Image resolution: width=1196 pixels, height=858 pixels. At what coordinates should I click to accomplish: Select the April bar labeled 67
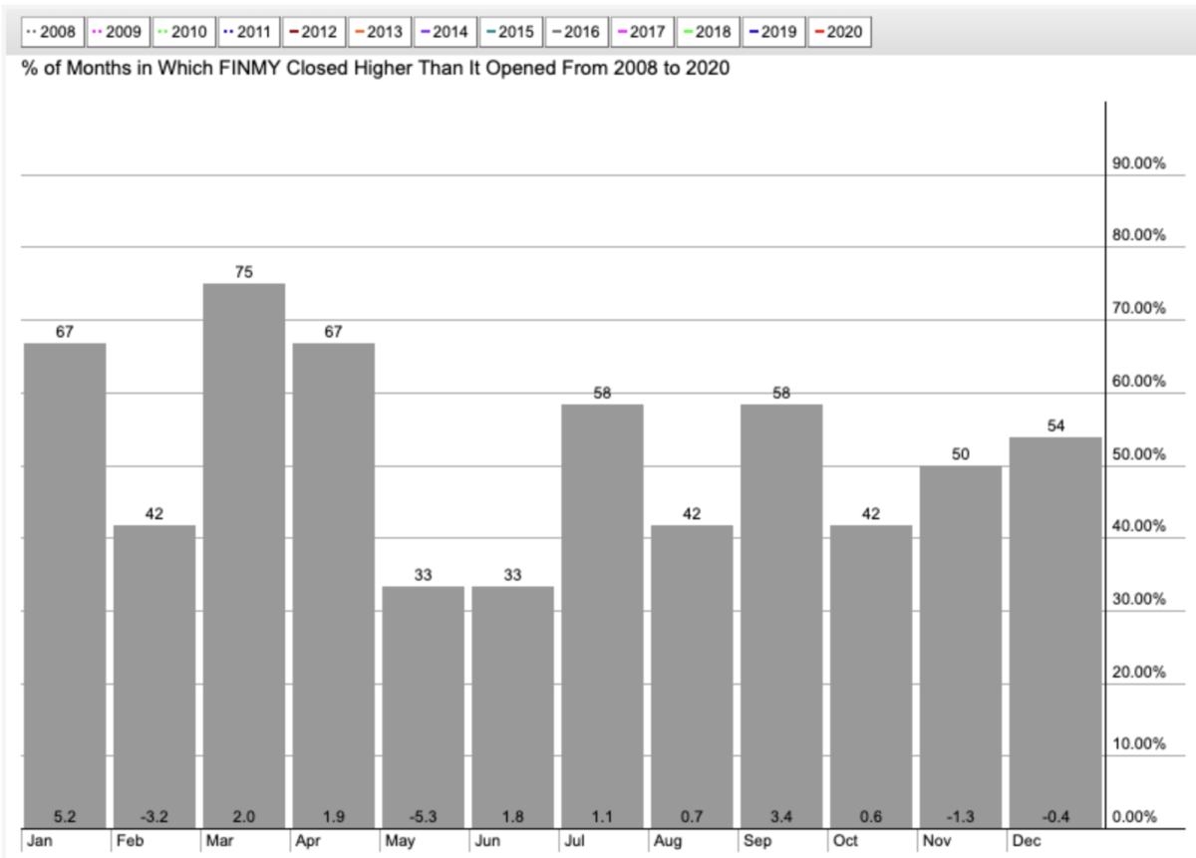[x=334, y=585]
